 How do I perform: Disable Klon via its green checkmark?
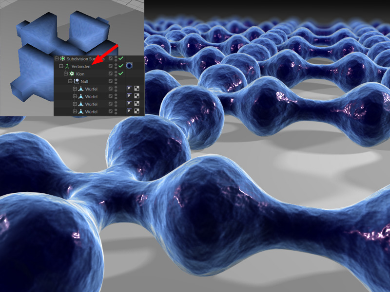(x=121, y=73)
